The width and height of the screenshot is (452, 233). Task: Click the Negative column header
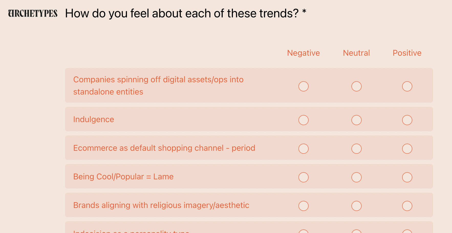pos(304,53)
